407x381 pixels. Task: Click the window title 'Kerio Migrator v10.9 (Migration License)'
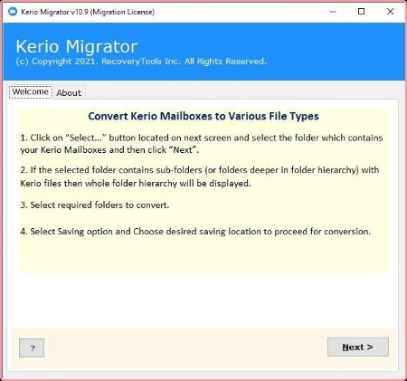(x=88, y=12)
